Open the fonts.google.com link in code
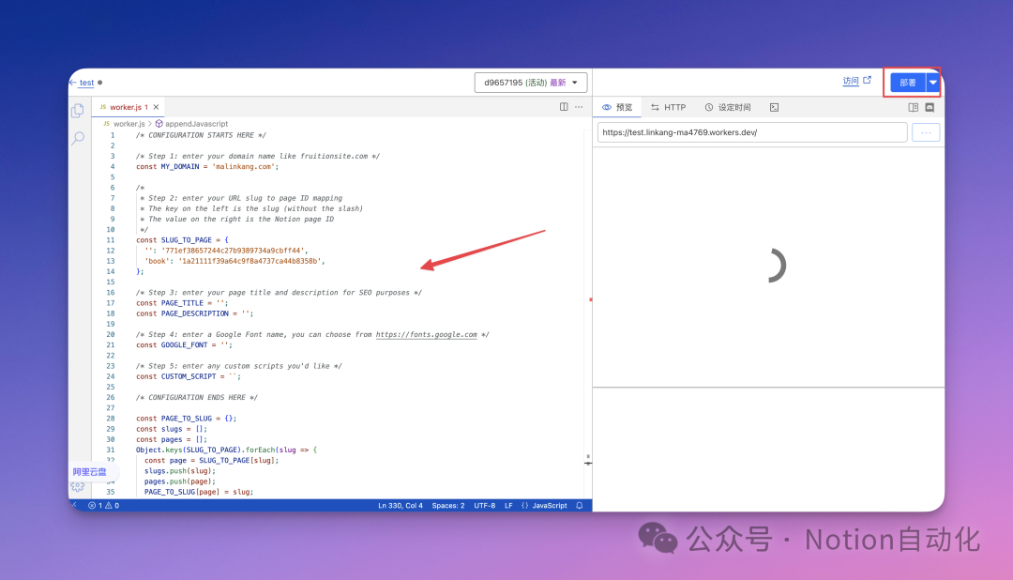The image size is (1013, 580). (427, 334)
